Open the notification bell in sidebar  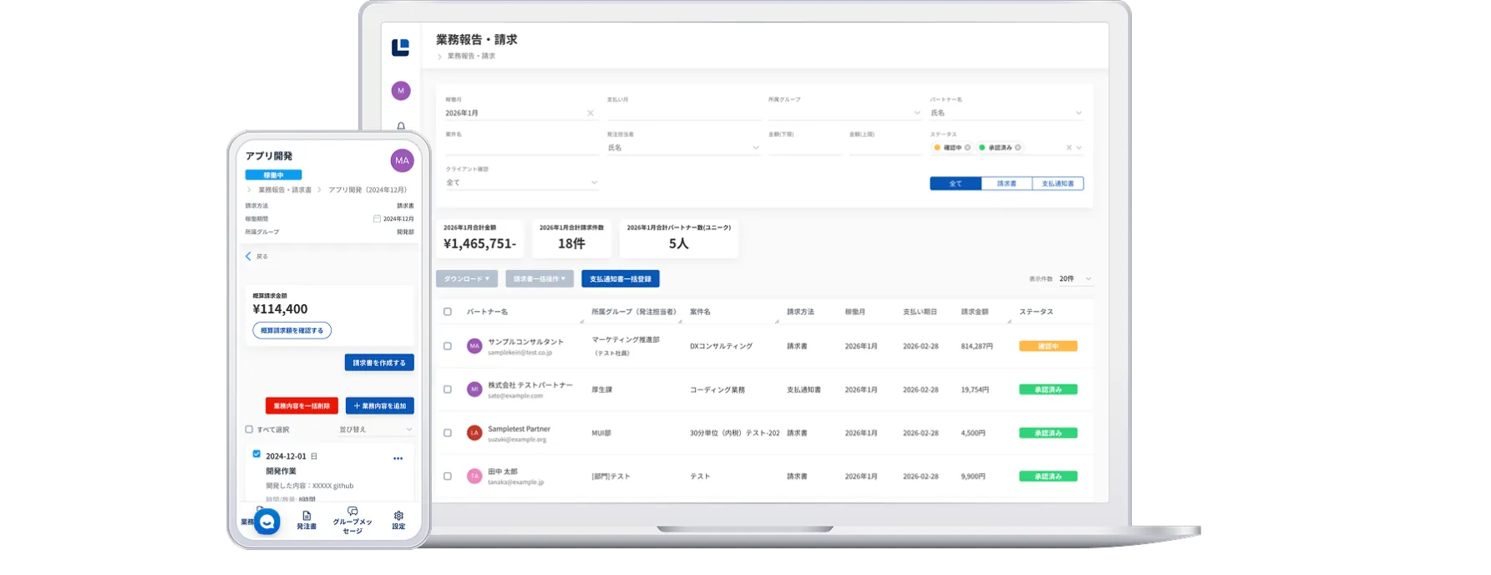(401, 126)
